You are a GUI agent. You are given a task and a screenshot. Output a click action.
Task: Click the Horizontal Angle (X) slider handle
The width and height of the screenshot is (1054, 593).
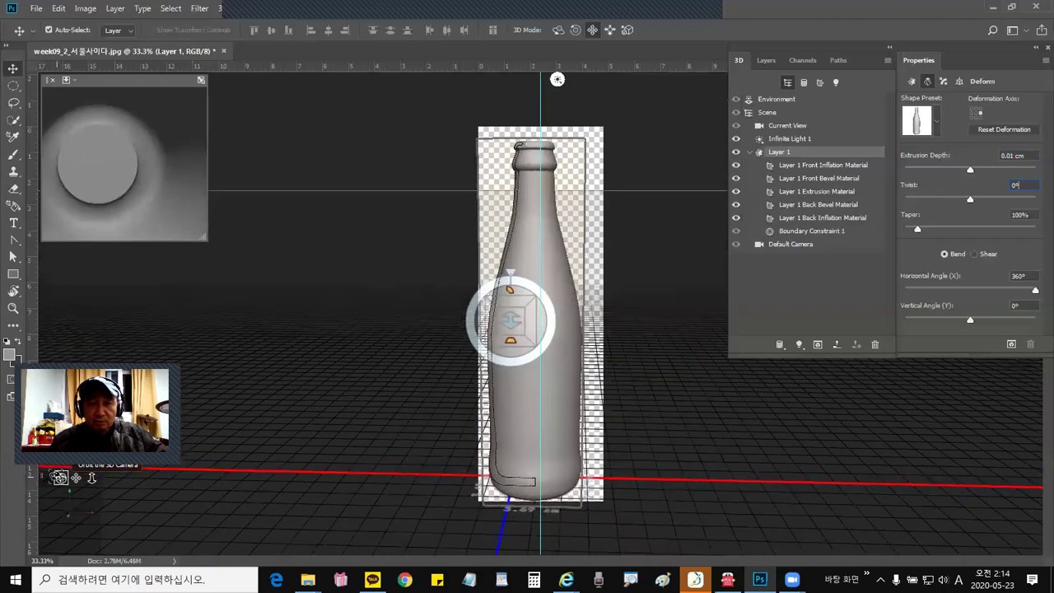click(x=1035, y=290)
